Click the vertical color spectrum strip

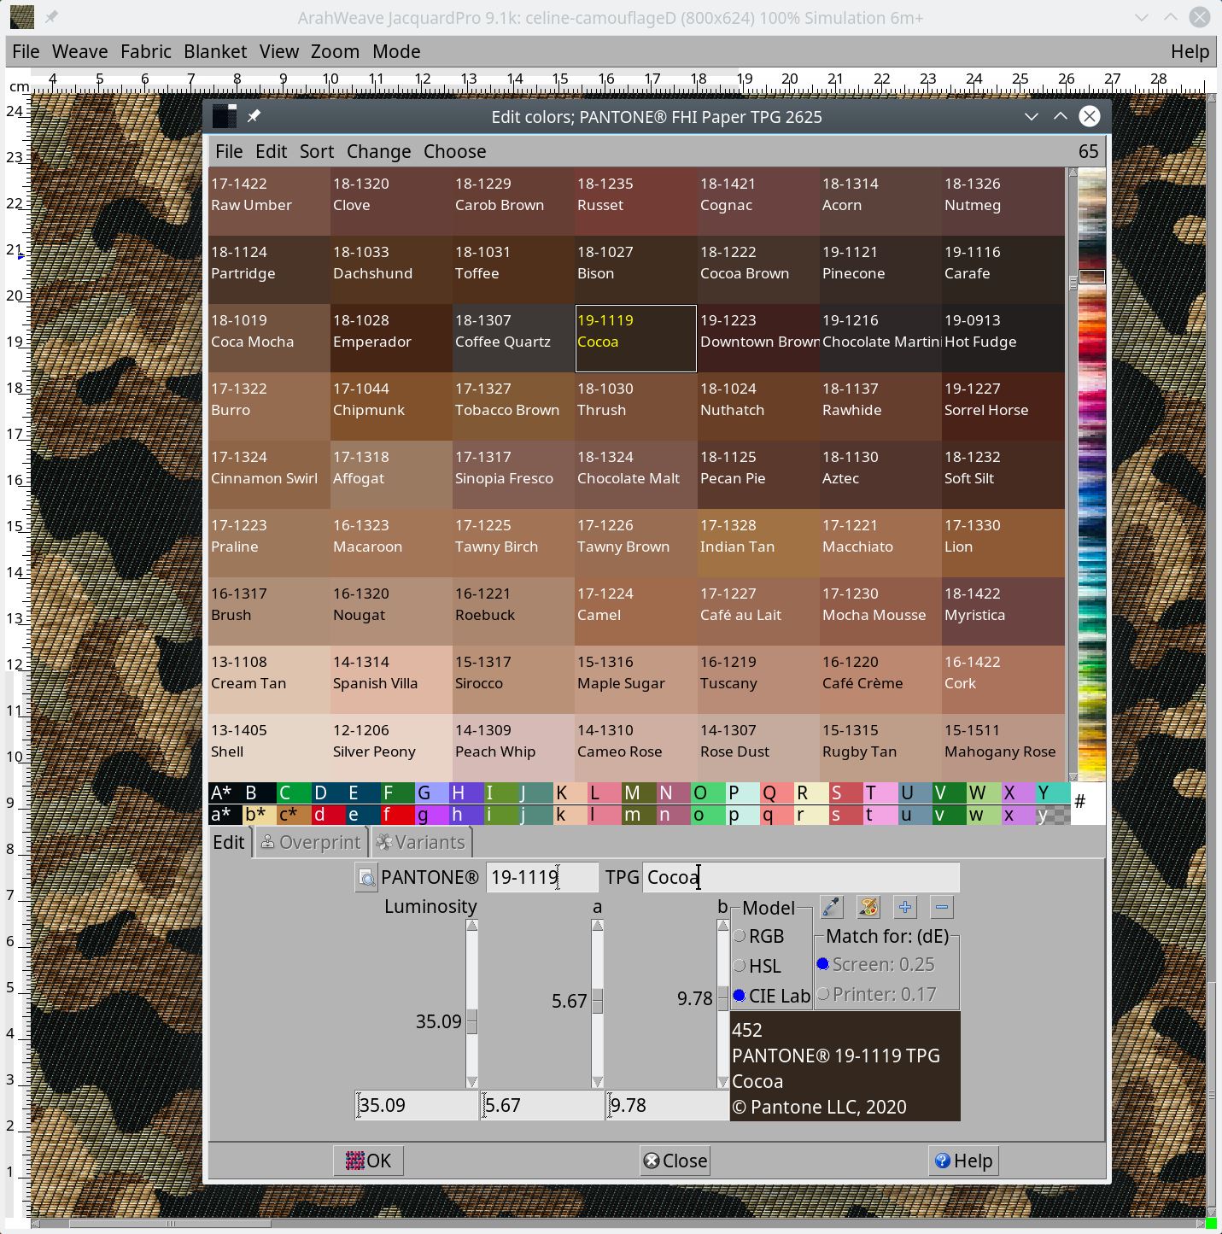[x=1091, y=475]
